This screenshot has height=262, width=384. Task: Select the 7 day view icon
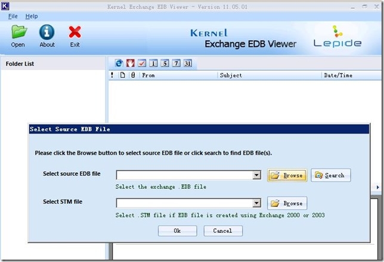point(176,64)
